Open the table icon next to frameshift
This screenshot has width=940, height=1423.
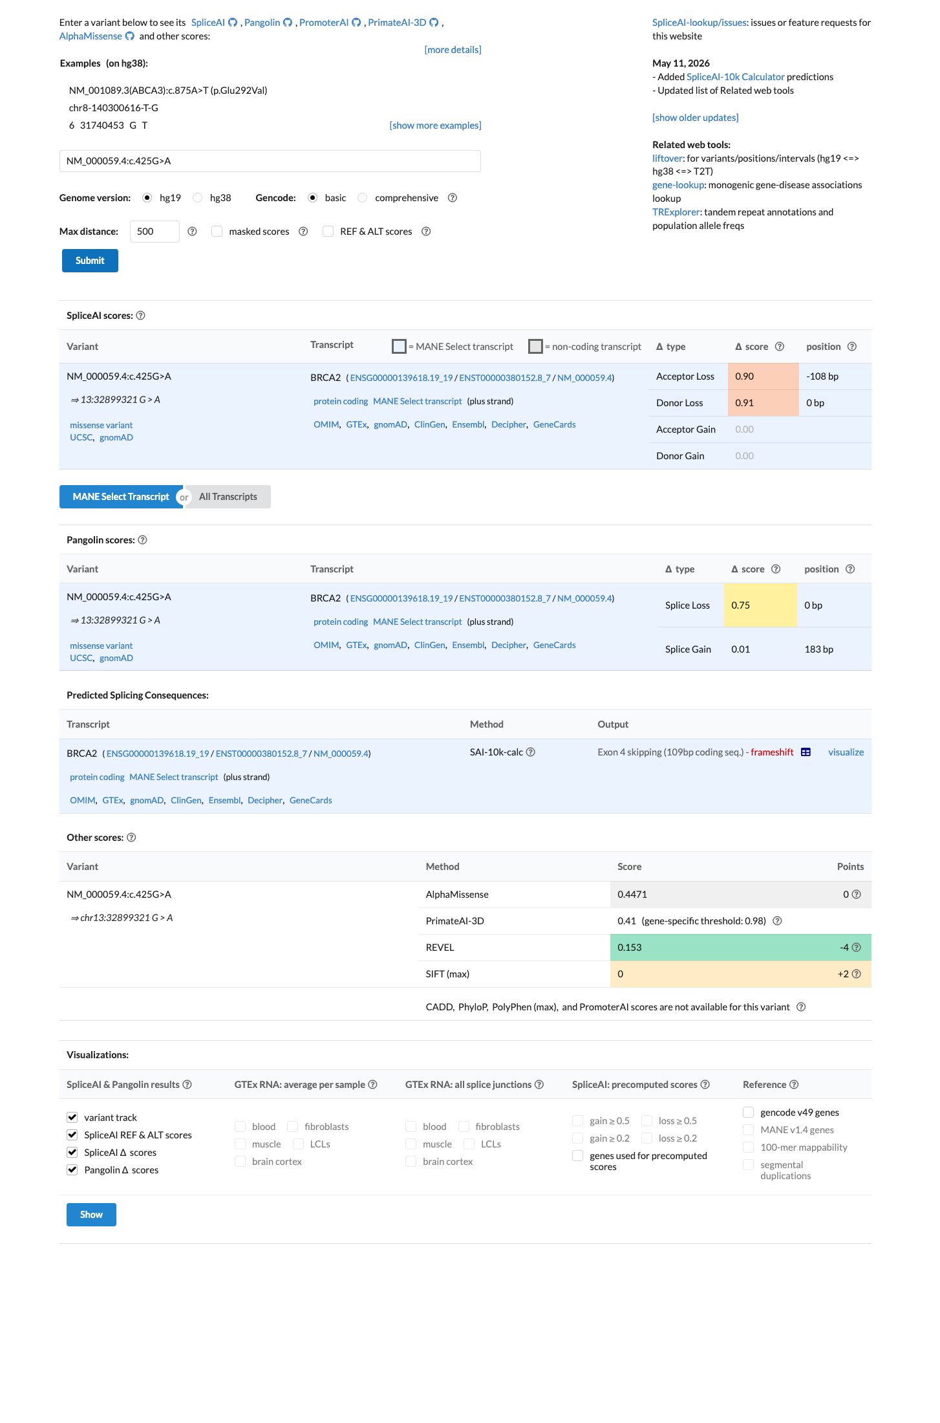pyautogui.click(x=806, y=752)
